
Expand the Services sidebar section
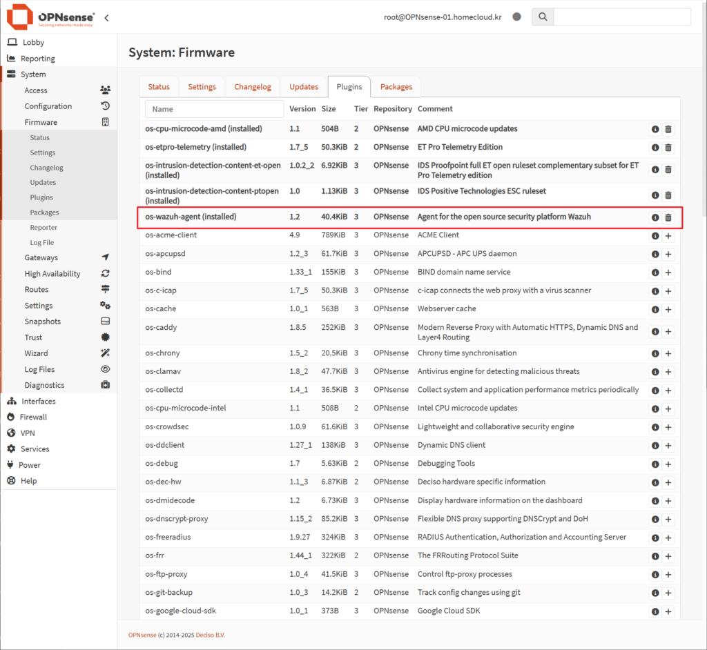35,449
